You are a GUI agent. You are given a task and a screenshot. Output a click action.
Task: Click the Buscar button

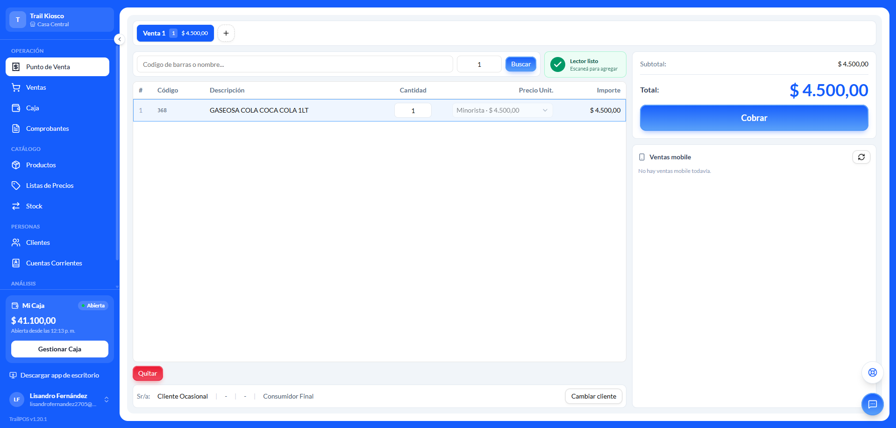point(521,64)
